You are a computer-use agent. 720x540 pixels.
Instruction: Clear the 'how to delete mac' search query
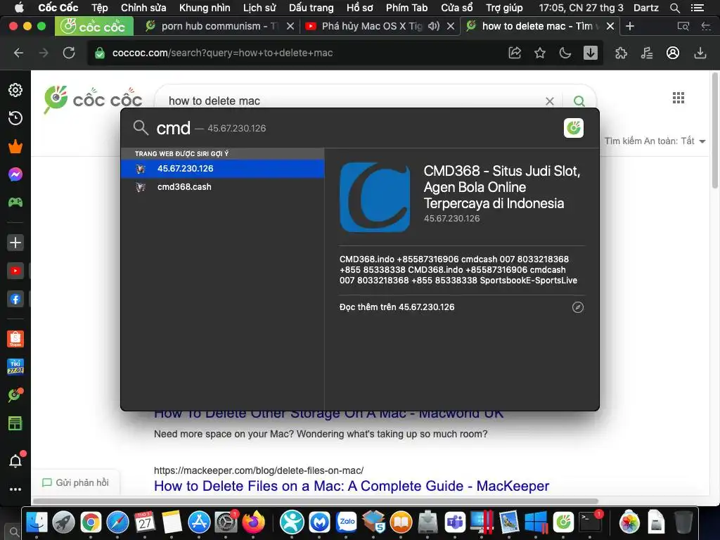point(550,101)
